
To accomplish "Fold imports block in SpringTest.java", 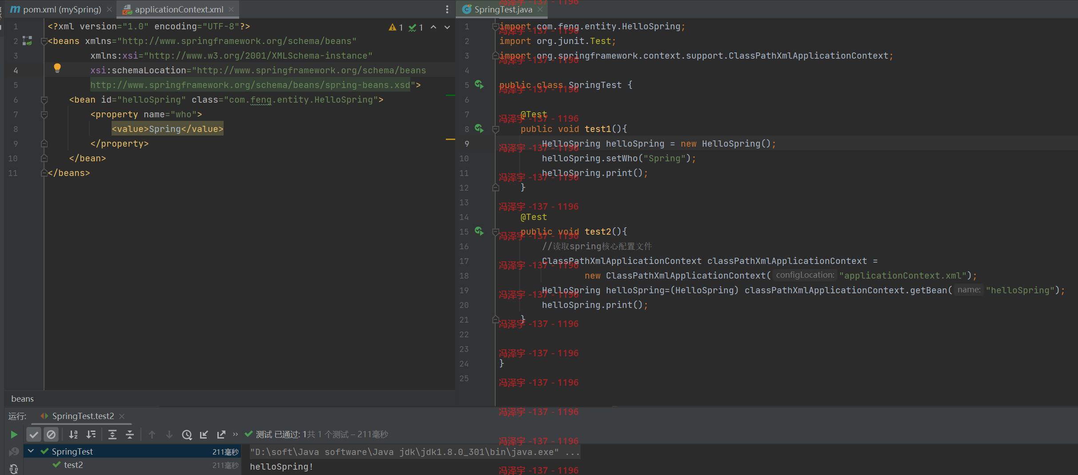I will tap(495, 27).
